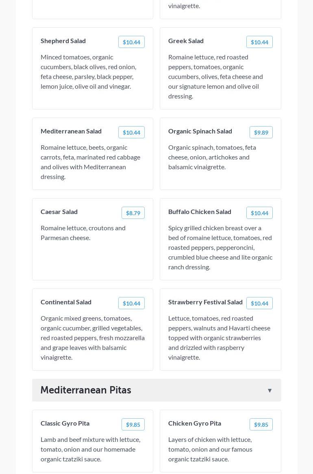Click the Continental Salad price button

(131, 303)
